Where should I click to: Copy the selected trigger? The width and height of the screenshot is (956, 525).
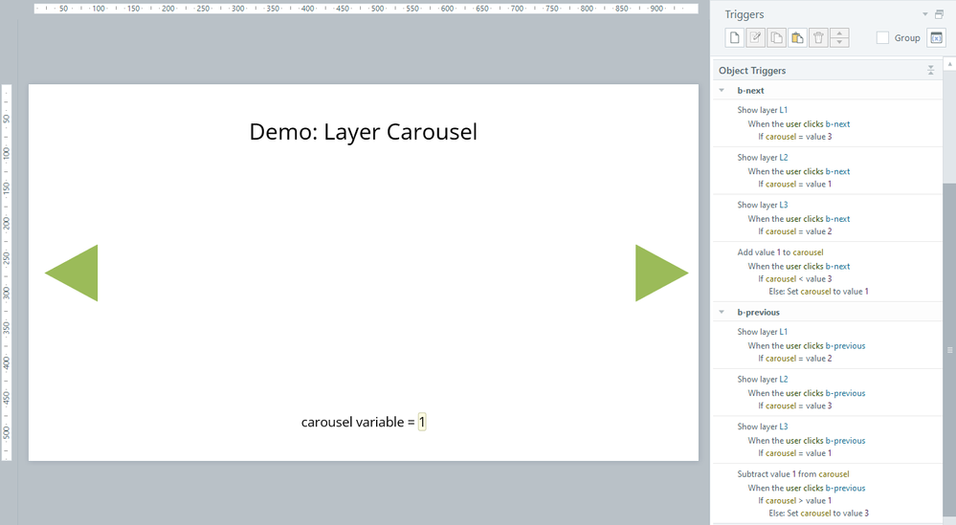[x=776, y=37]
